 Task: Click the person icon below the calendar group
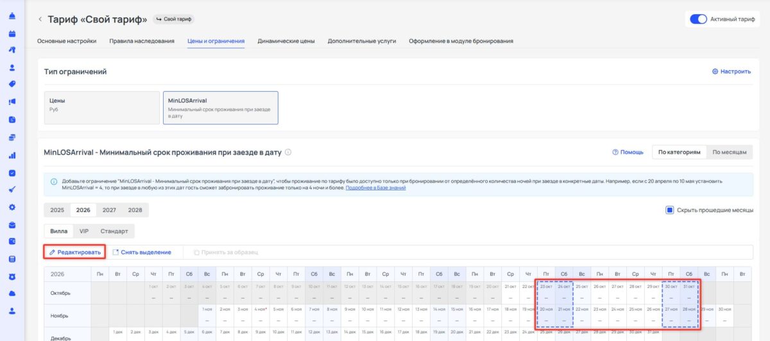pyautogui.click(x=12, y=67)
